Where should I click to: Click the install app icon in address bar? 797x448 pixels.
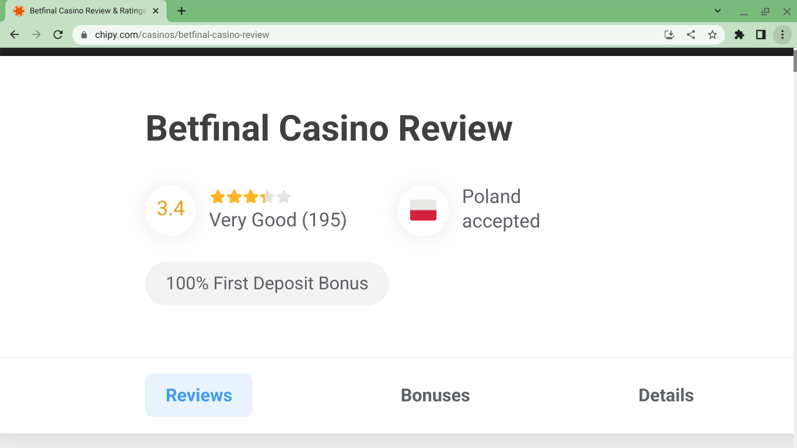pos(669,35)
